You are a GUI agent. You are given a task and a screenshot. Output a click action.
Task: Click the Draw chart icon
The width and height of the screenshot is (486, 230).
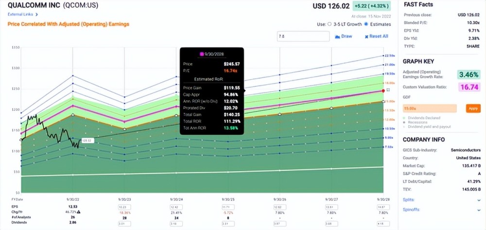[x=337, y=36]
